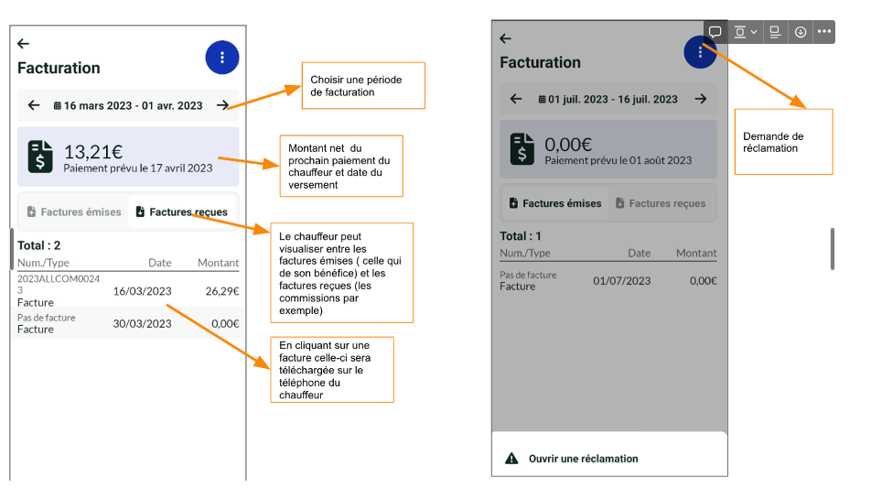
Task: Go to previous period before 01 juil. 2023
Action: click(x=516, y=99)
